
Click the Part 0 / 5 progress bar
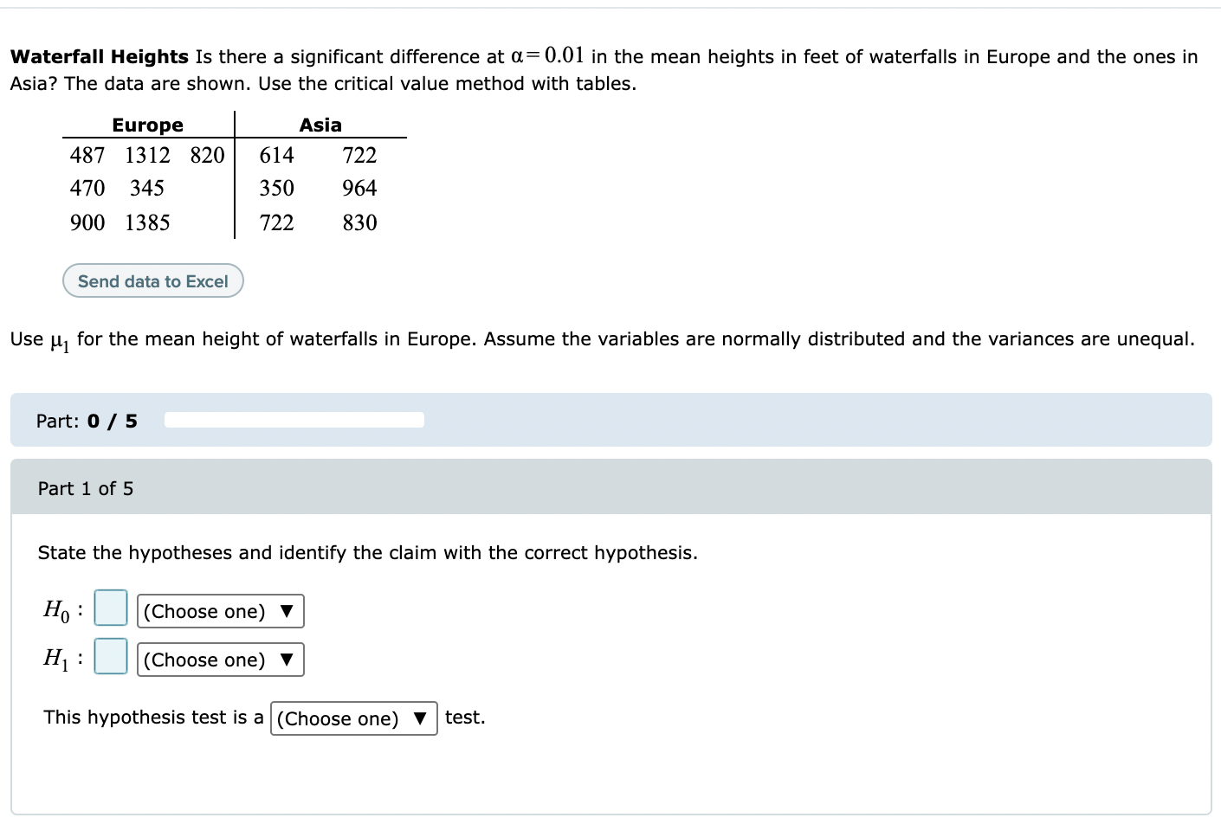294,421
